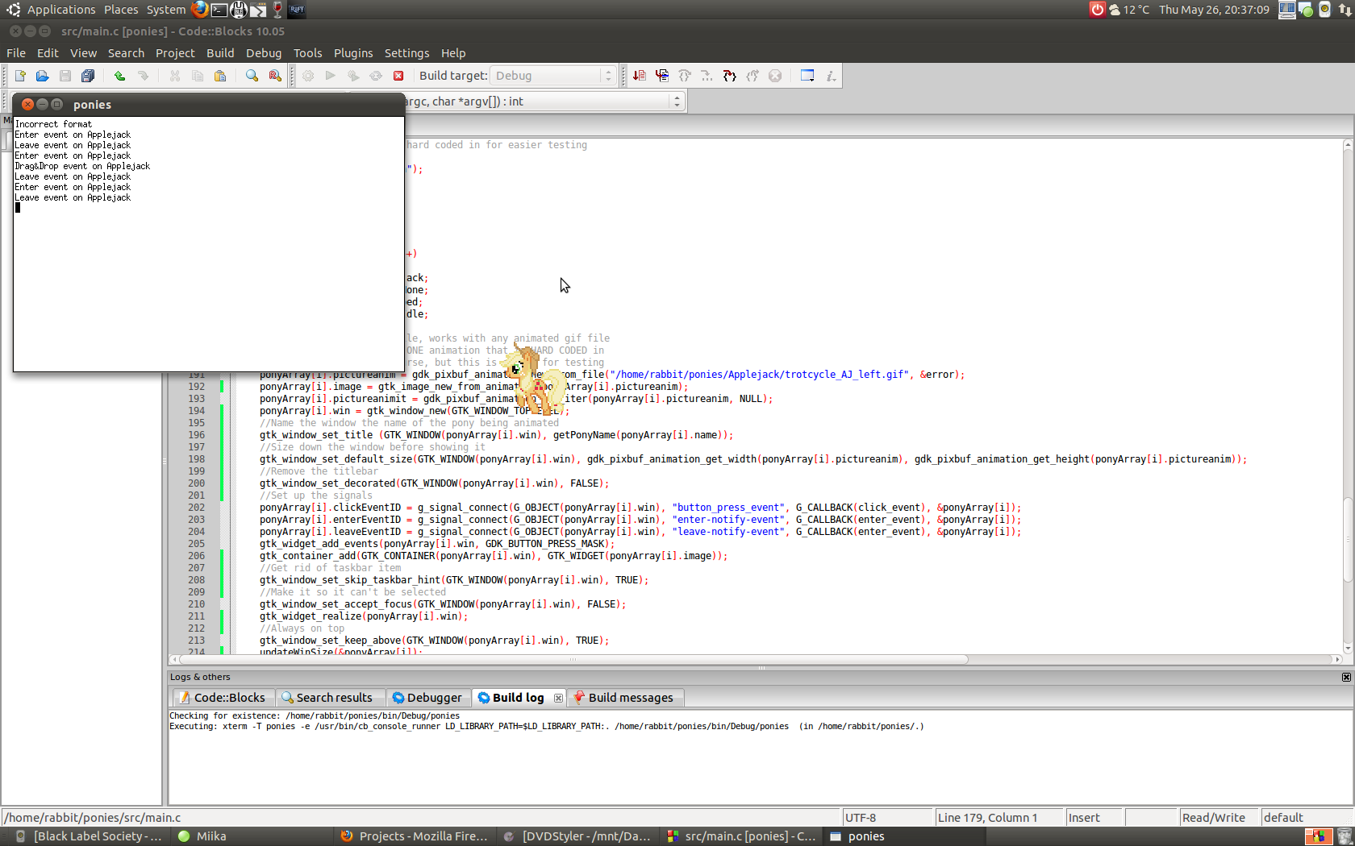Open the View menu

tap(83, 53)
